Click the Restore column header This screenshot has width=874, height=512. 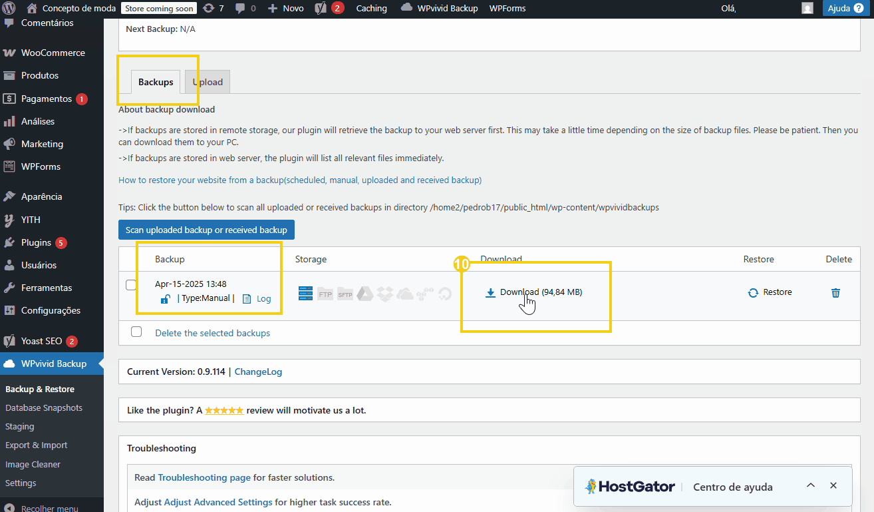point(758,259)
